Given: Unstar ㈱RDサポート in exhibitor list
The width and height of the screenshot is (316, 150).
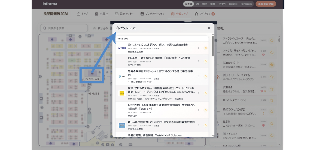Looking at the screenshot, I should coord(272,65).
